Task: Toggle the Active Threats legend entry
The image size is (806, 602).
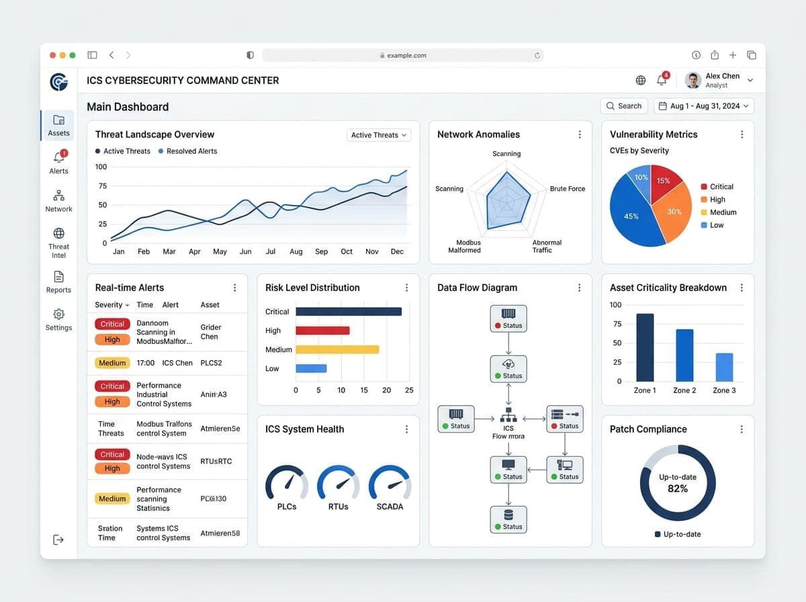Action: (123, 151)
